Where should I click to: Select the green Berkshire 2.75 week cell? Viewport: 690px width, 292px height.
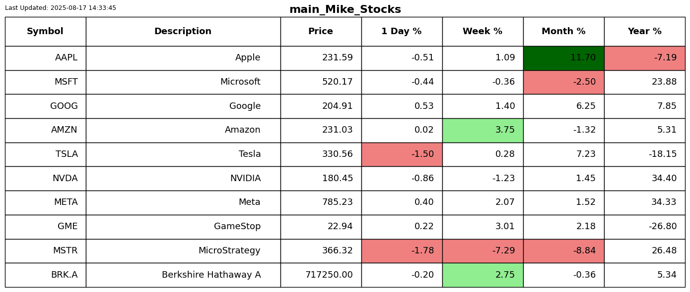click(483, 275)
